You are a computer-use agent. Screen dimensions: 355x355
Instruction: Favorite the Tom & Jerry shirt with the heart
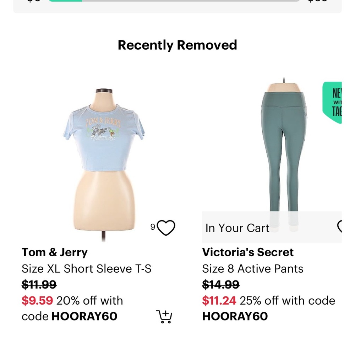pos(166,228)
